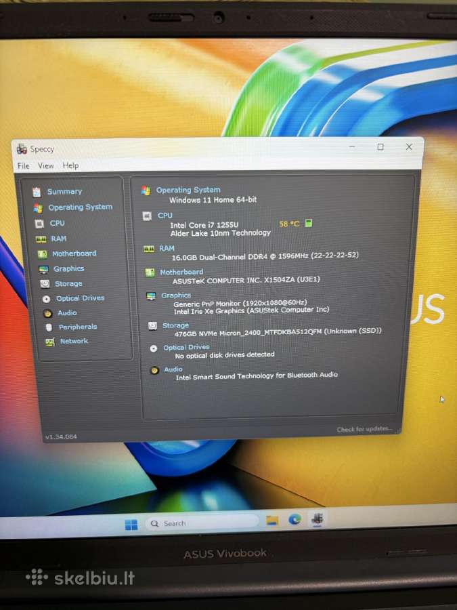Click the Optical Drives disc icon in sidebar
This screenshot has height=610, width=457.
click(x=46, y=299)
